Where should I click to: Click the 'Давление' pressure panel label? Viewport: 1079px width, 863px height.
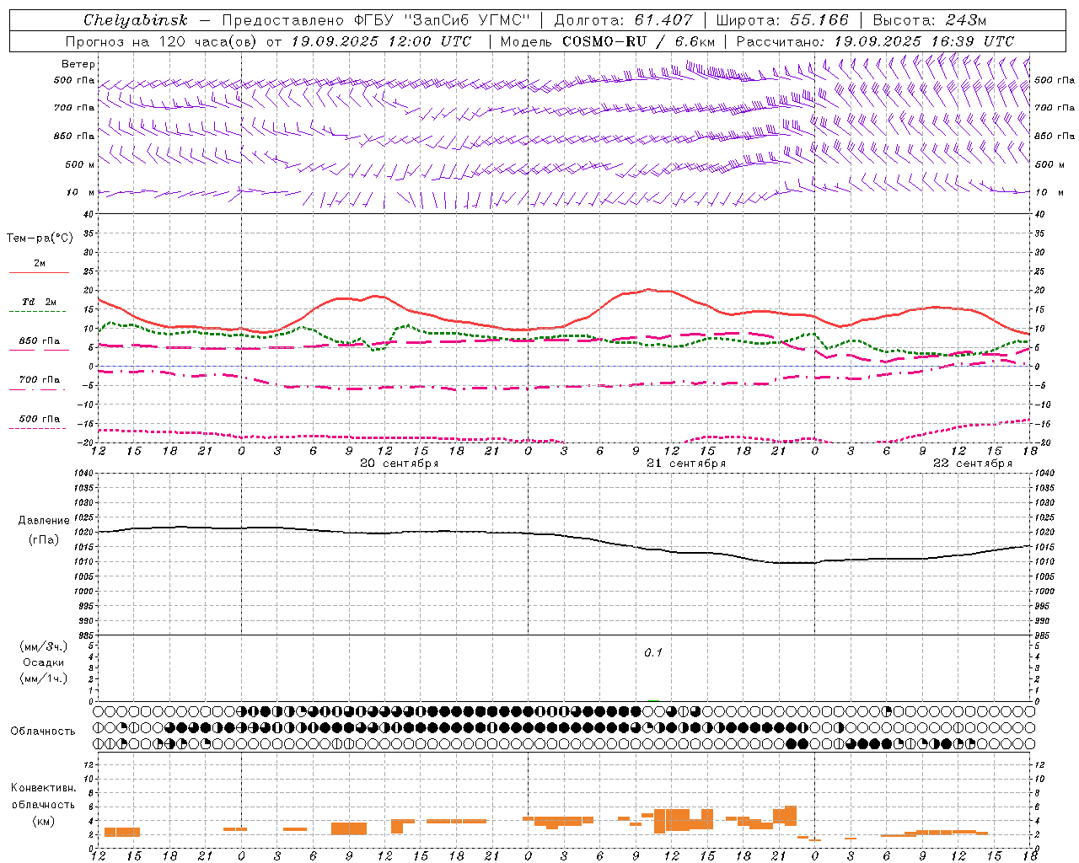[44, 521]
